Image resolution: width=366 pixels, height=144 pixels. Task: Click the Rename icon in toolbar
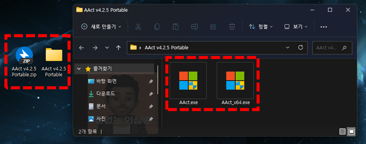tap(195, 27)
